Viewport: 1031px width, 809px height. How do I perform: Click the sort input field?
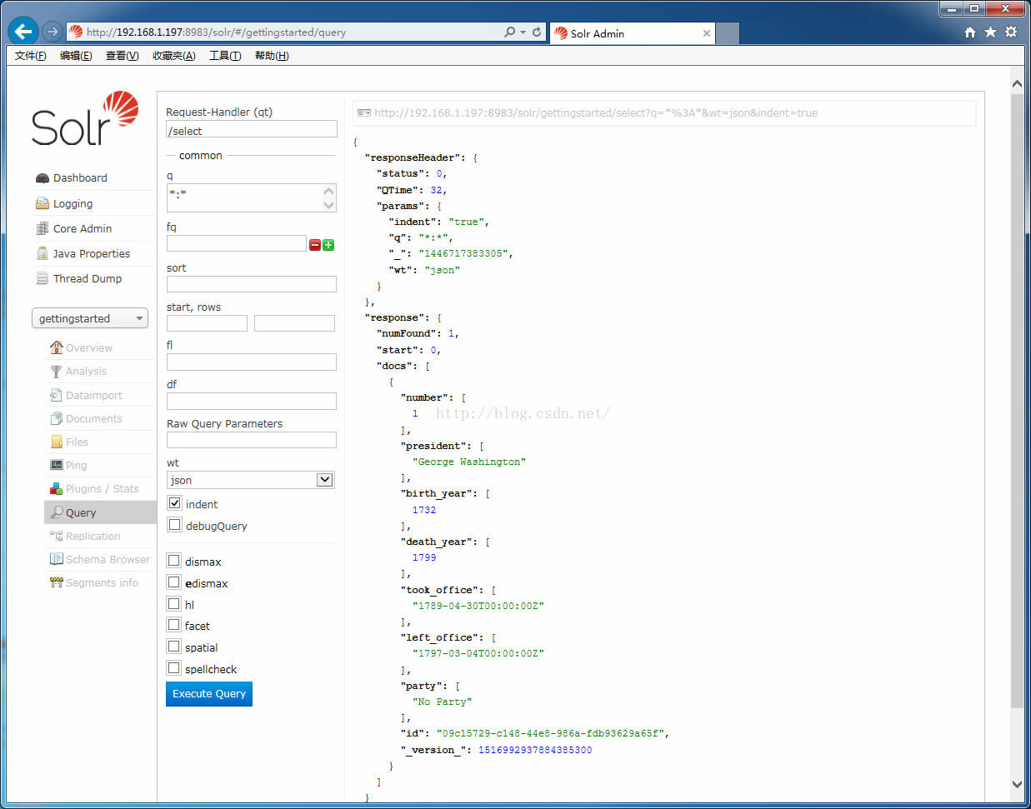pos(252,284)
